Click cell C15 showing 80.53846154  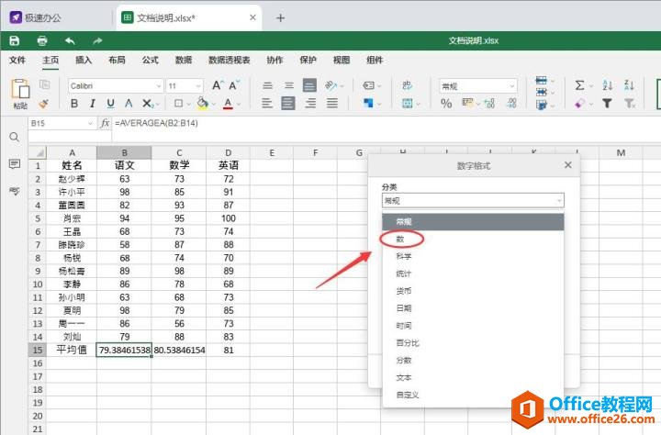point(179,350)
